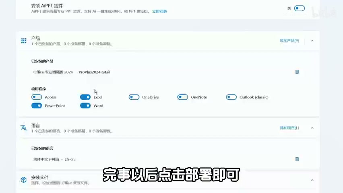The image size is (343, 193).
Task: Click the 安装文件 section box icon
Action: click(24, 180)
